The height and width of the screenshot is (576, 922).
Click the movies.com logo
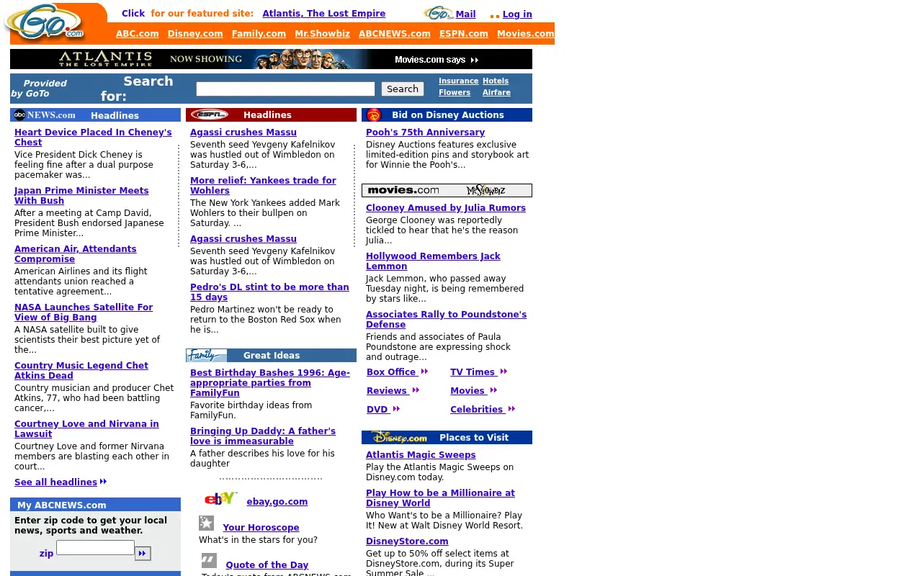(x=403, y=190)
